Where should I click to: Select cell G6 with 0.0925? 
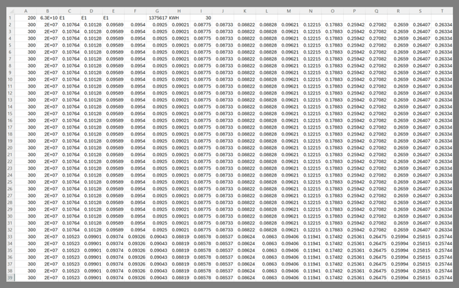(x=157, y=52)
